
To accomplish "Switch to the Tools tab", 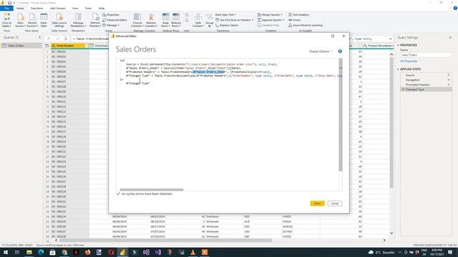I will (x=88, y=8).
